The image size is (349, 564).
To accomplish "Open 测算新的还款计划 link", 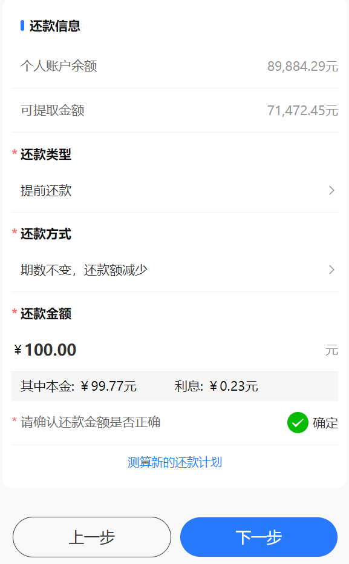I will point(175,462).
